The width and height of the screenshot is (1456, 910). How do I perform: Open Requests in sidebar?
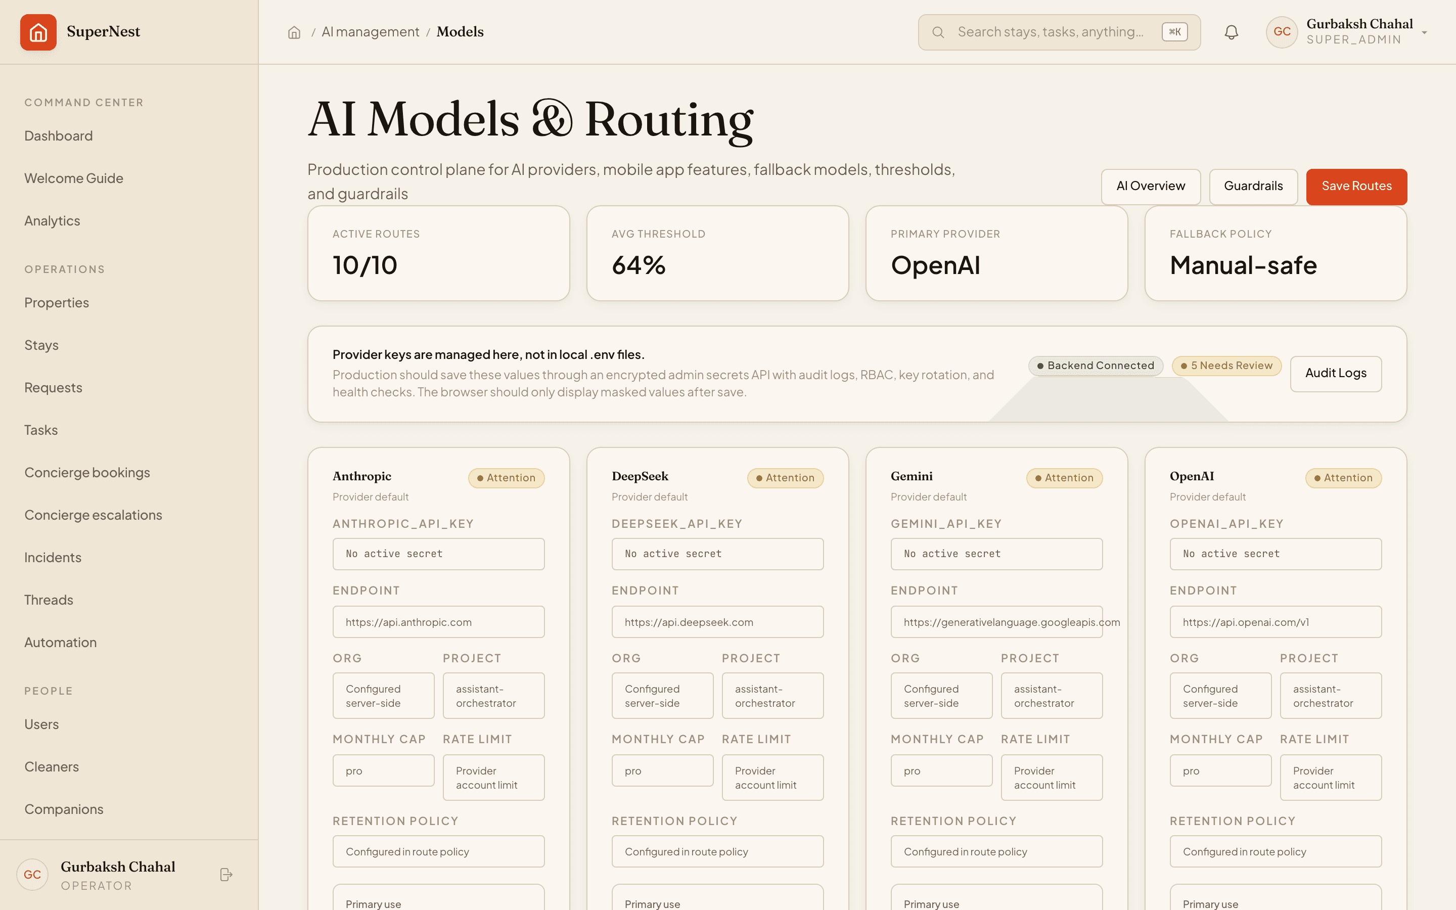coord(53,388)
